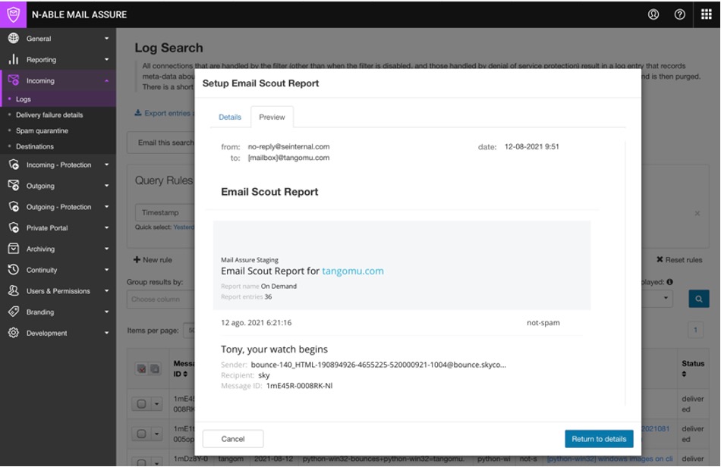The width and height of the screenshot is (721, 467).
Task: Click Reset rules
Action: click(679, 259)
